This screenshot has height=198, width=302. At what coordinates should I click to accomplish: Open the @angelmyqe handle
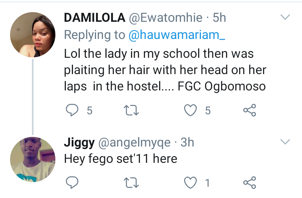(x=134, y=143)
